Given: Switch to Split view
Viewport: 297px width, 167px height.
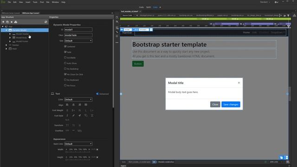Looking at the screenshot, I should click(148, 7).
